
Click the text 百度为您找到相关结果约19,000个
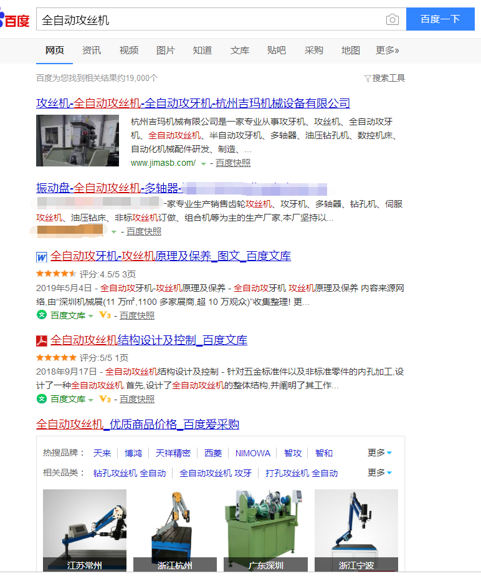tap(97, 78)
